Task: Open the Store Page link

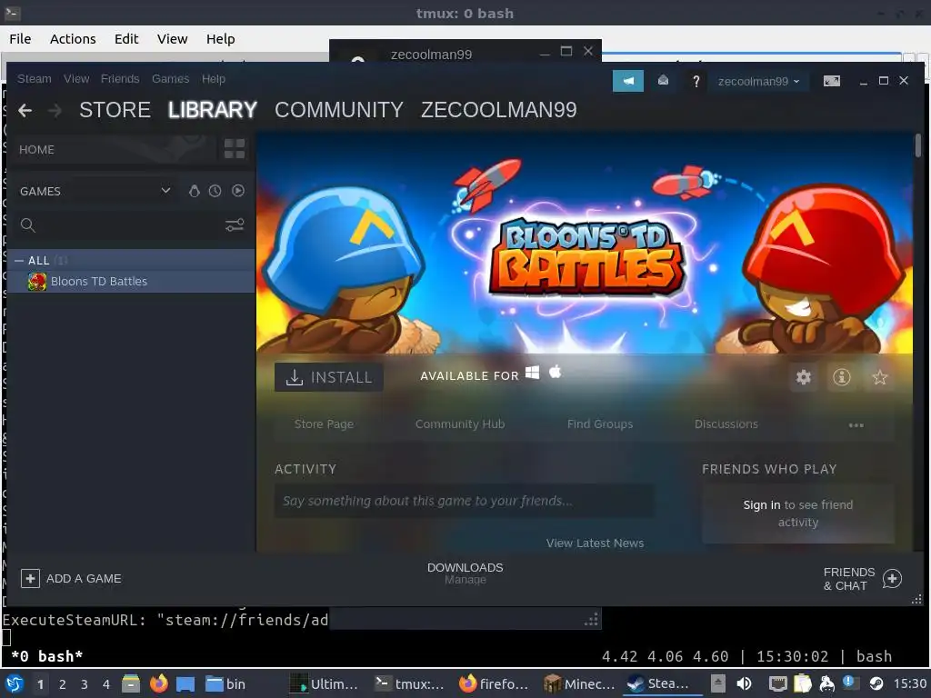Action: point(325,424)
